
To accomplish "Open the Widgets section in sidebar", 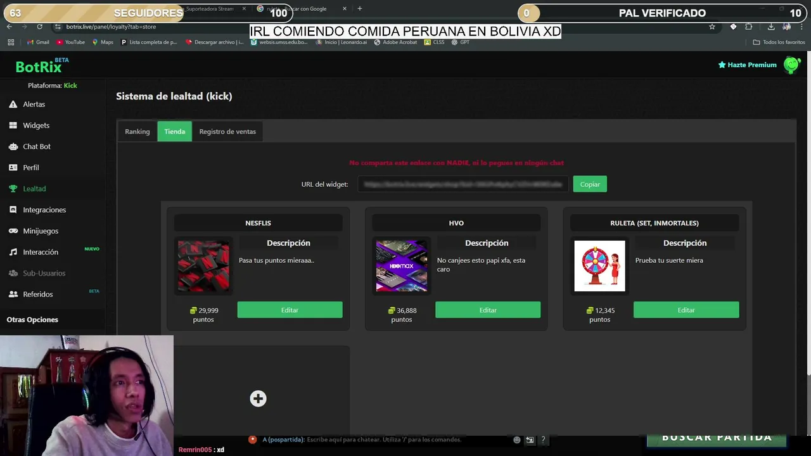I will click(35, 125).
